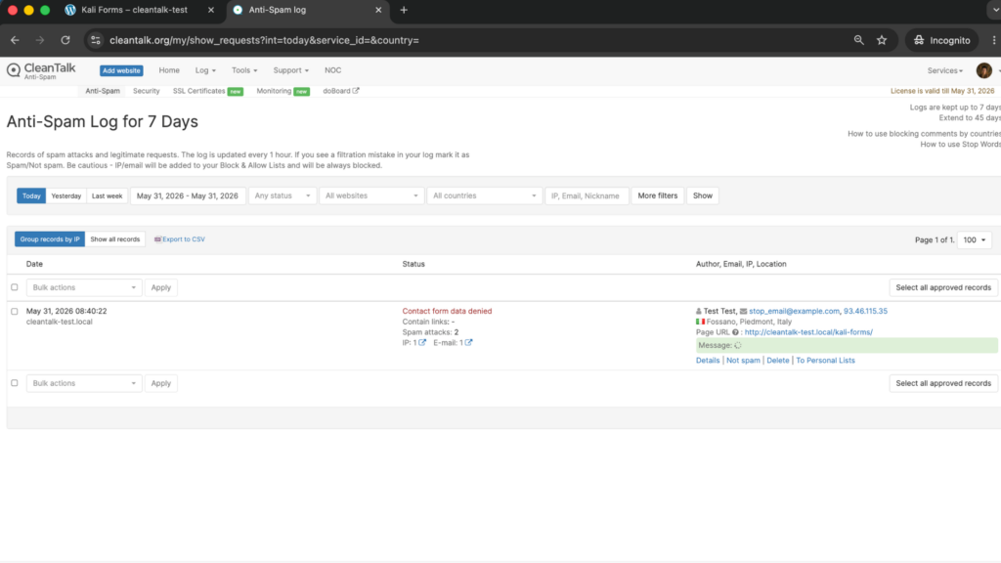Screen dimensions: 1001x563
Task: Expand the All countries dropdown
Action: coord(485,195)
